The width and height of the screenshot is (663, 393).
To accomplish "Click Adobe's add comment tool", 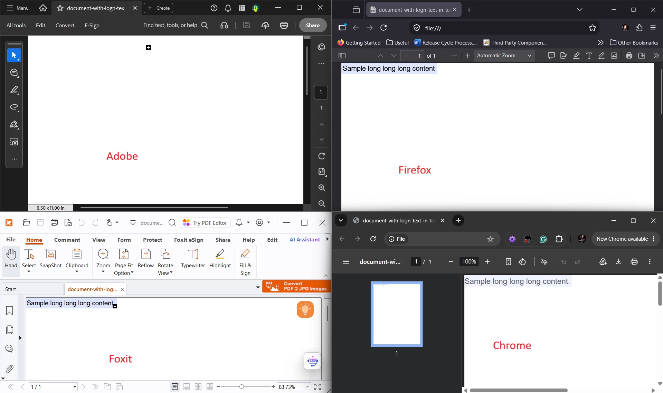I will tap(14, 73).
